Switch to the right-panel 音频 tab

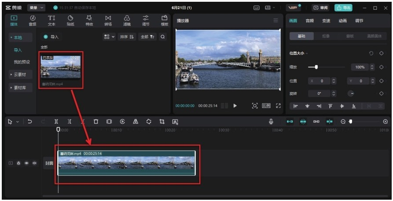[x=309, y=21]
